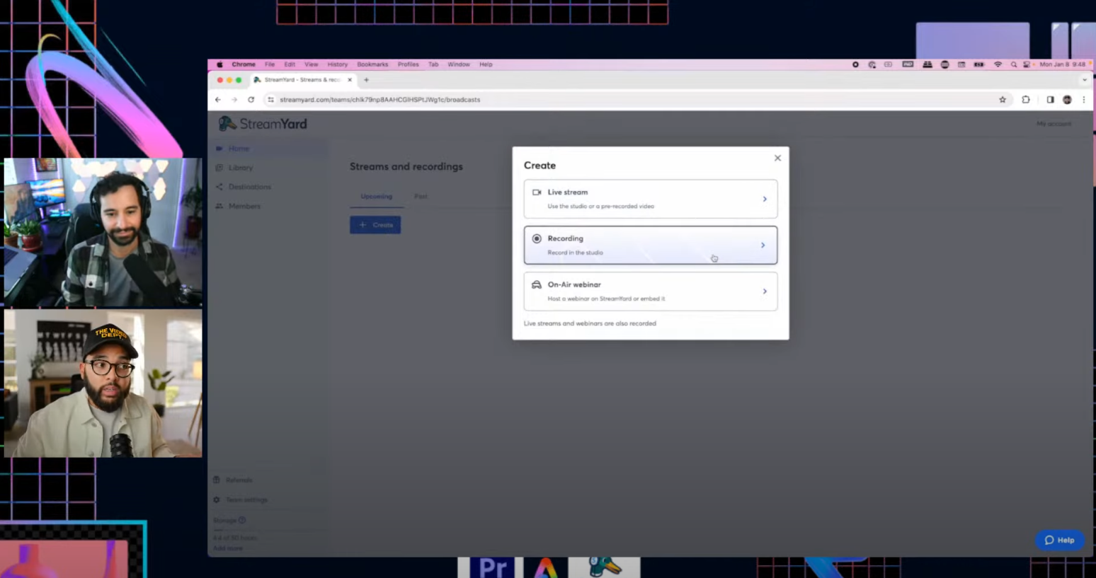This screenshot has height=578, width=1096.
Task: Click the chevron on Live stream row
Action: 765,199
